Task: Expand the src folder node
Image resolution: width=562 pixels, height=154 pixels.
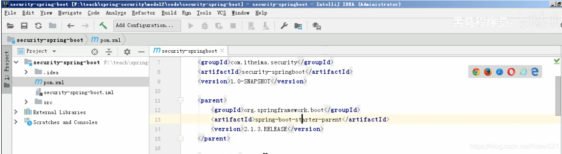Action: [x=26, y=102]
